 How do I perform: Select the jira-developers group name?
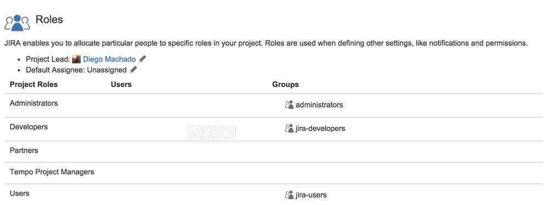[320, 128]
